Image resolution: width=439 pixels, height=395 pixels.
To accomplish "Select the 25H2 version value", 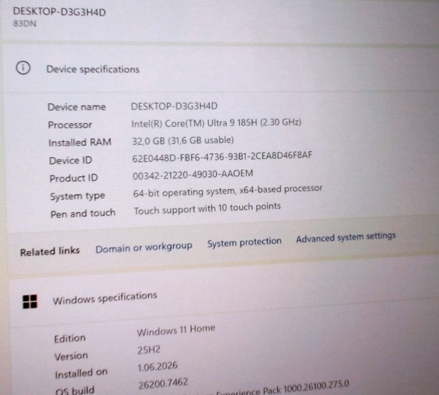I will click(x=149, y=350).
